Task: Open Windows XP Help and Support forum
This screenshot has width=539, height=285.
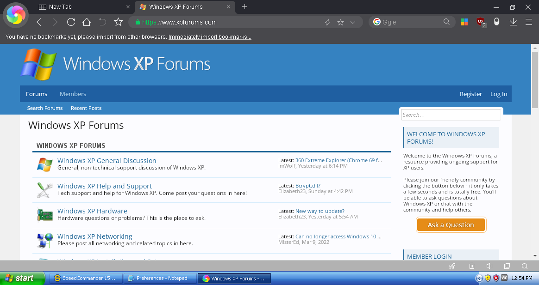Action: [105, 186]
